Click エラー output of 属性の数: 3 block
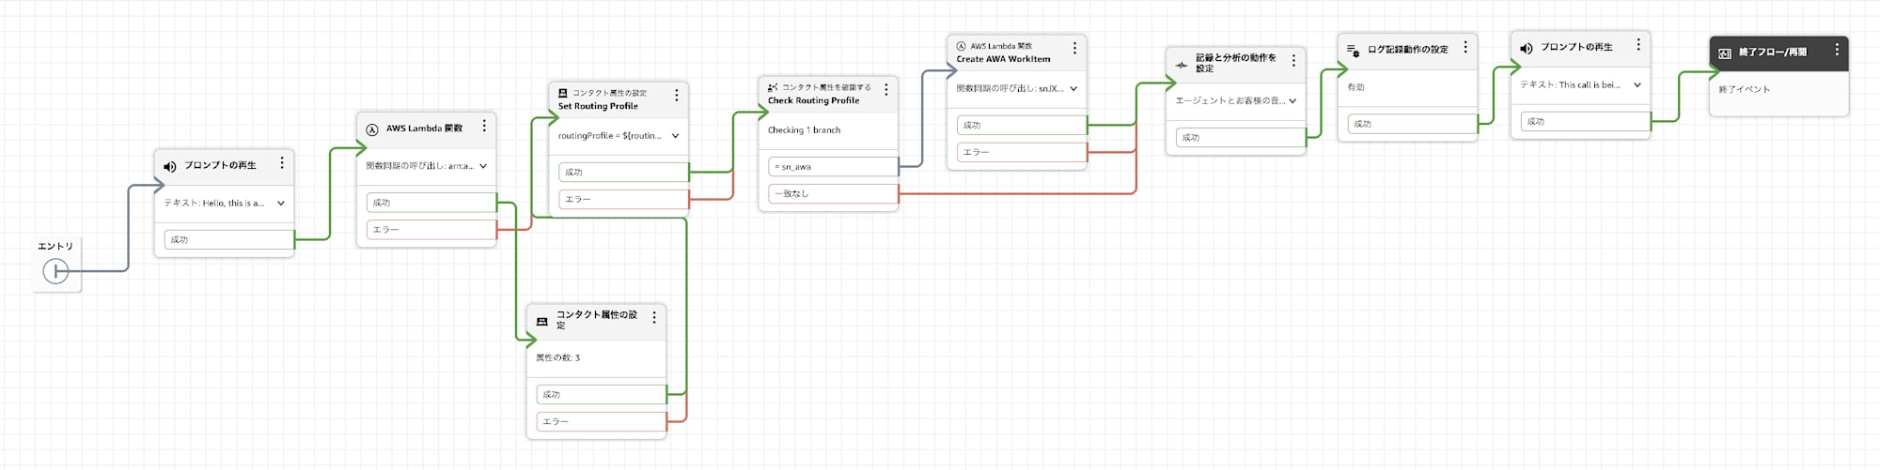 tap(601, 422)
